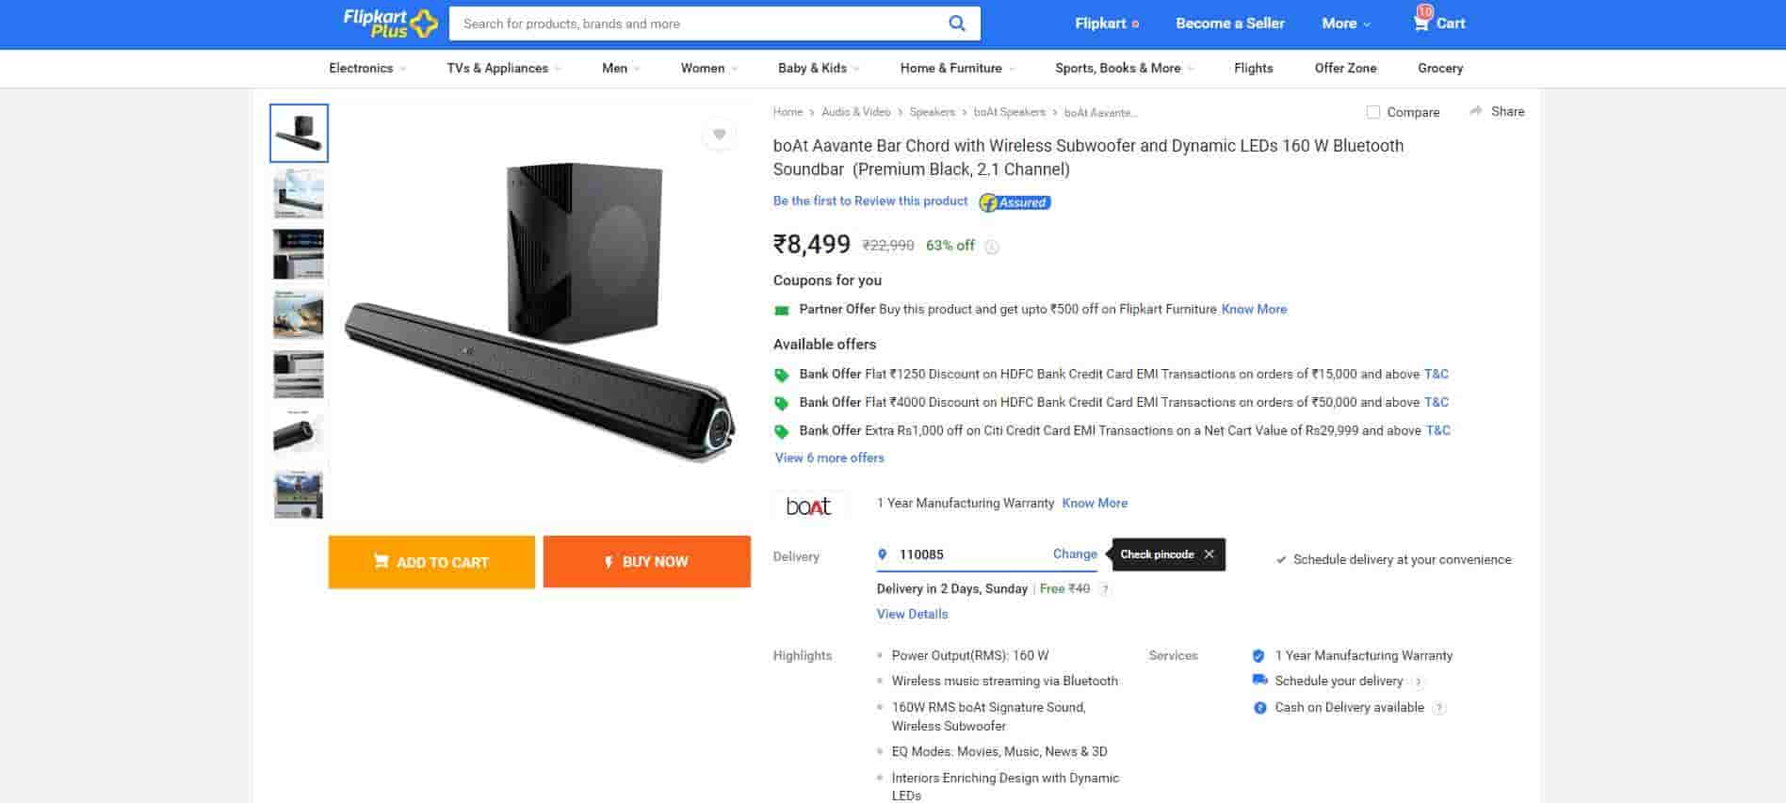Expand the Electronics category menu
The width and height of the screenshot is (1786, 803).
367,68
